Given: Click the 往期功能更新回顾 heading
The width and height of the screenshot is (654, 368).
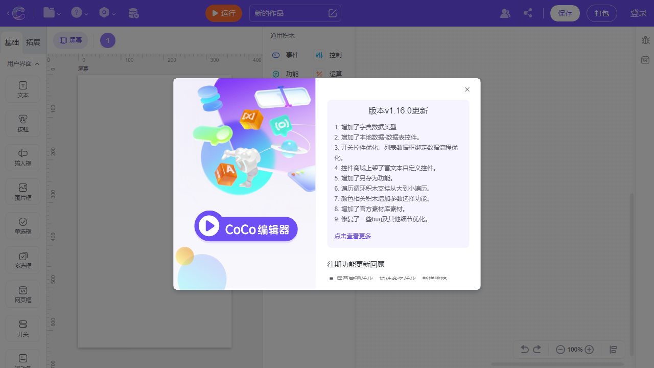Looking at the screenshot, I should pyautogui.click(x=356, y=264).
